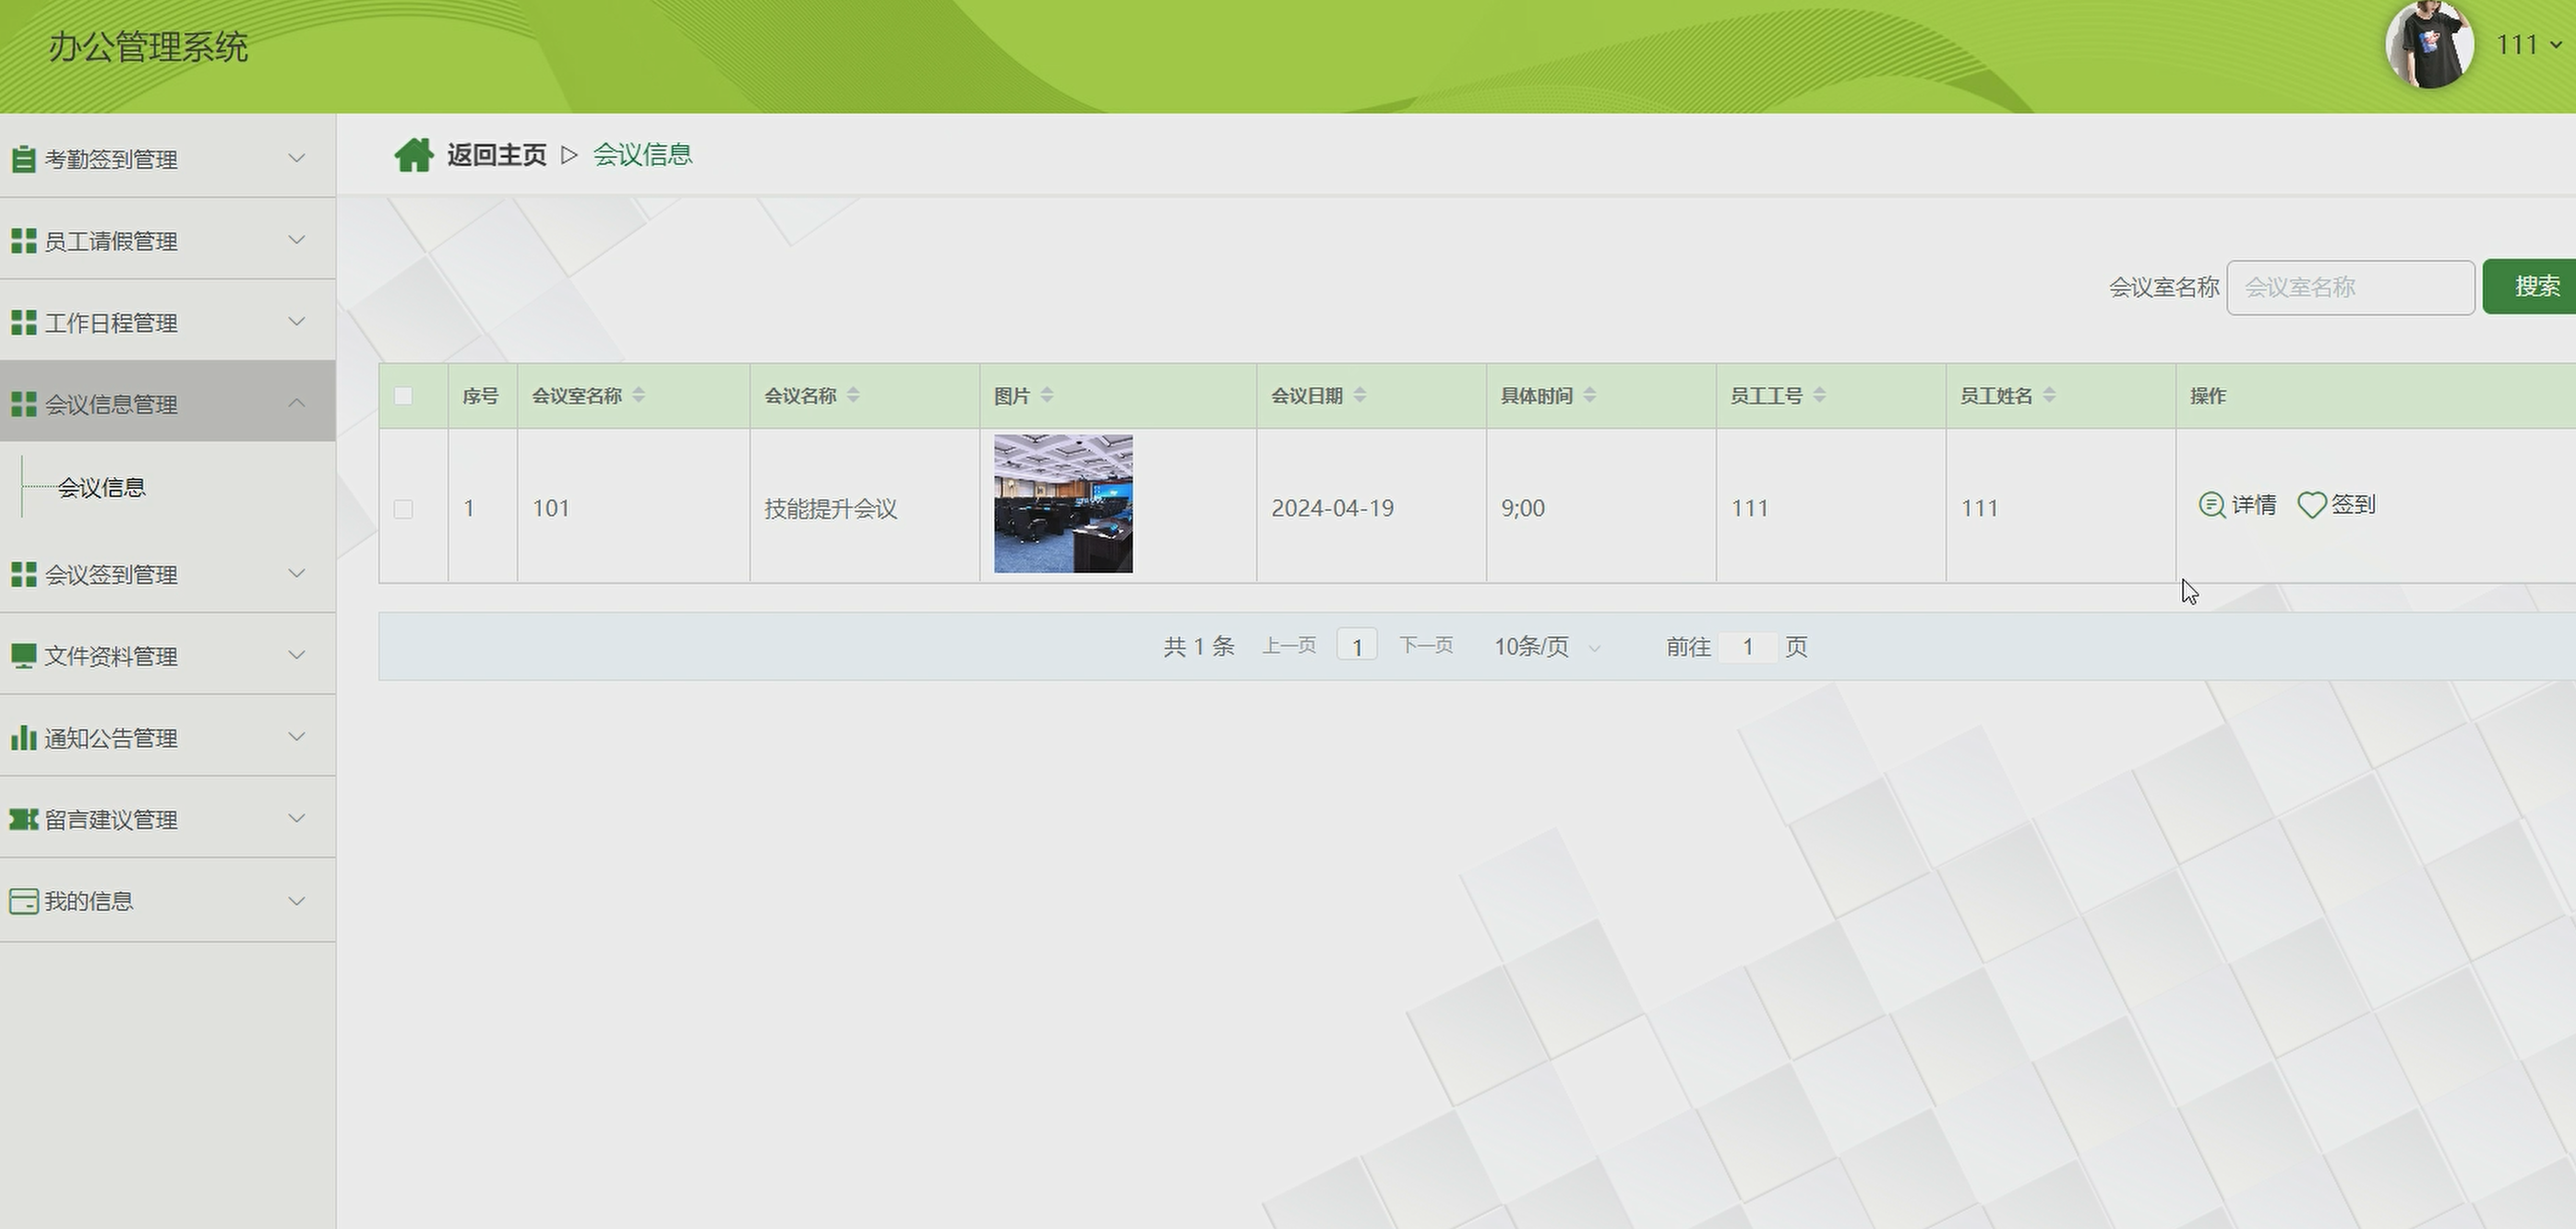Click the 考勤签到管理 clipboard icon

click(23, 159)
